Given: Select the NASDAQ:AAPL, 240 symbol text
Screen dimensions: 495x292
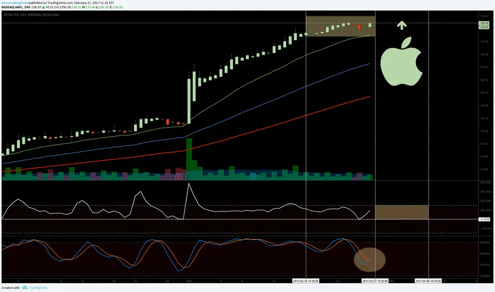Looking at the screenshot, I should (x=16, y=7).
